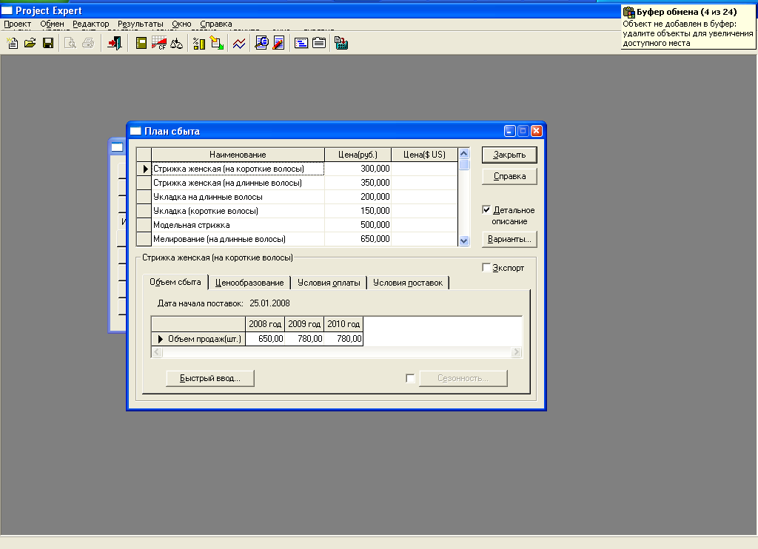Click price cell 500,000
This screenshot has width=758, height=549.
[358, 225]
